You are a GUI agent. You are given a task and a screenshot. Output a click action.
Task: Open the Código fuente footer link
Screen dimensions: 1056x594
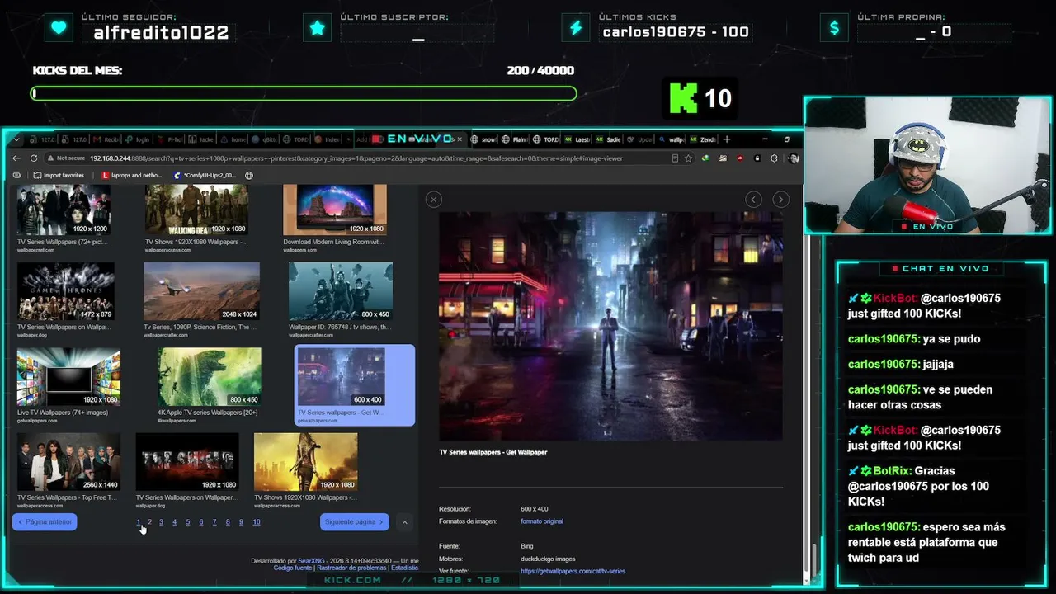293,568
